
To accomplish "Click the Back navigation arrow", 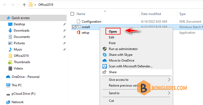I will coord(5,5).
